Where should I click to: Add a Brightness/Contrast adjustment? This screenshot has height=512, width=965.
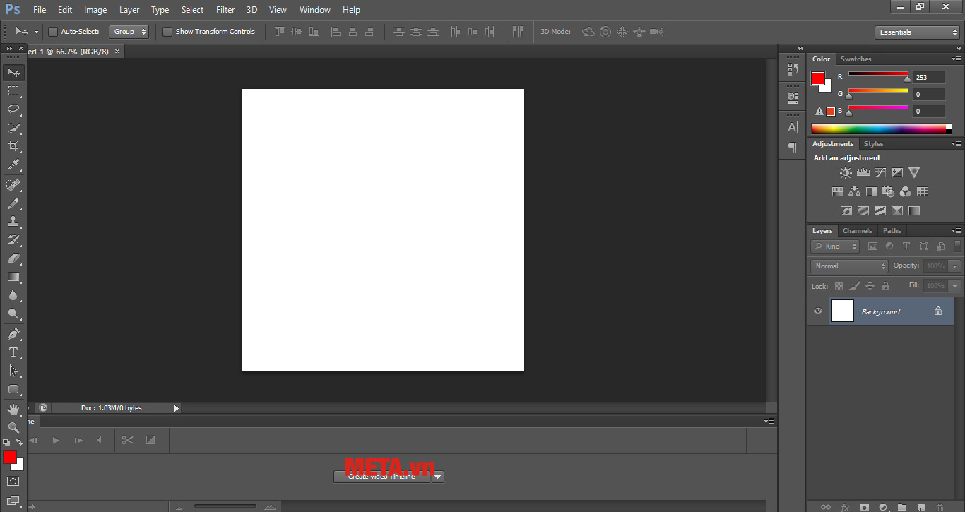click(846, 172)
